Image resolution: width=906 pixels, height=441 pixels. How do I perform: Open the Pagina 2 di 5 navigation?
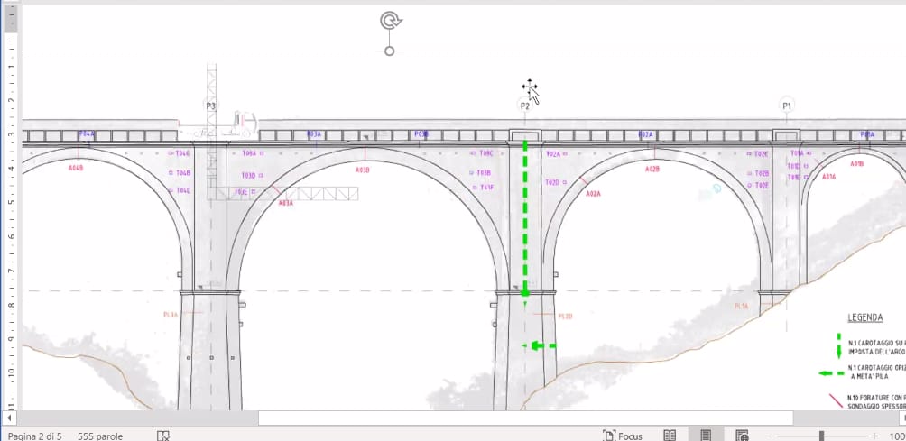pos(35,436)
